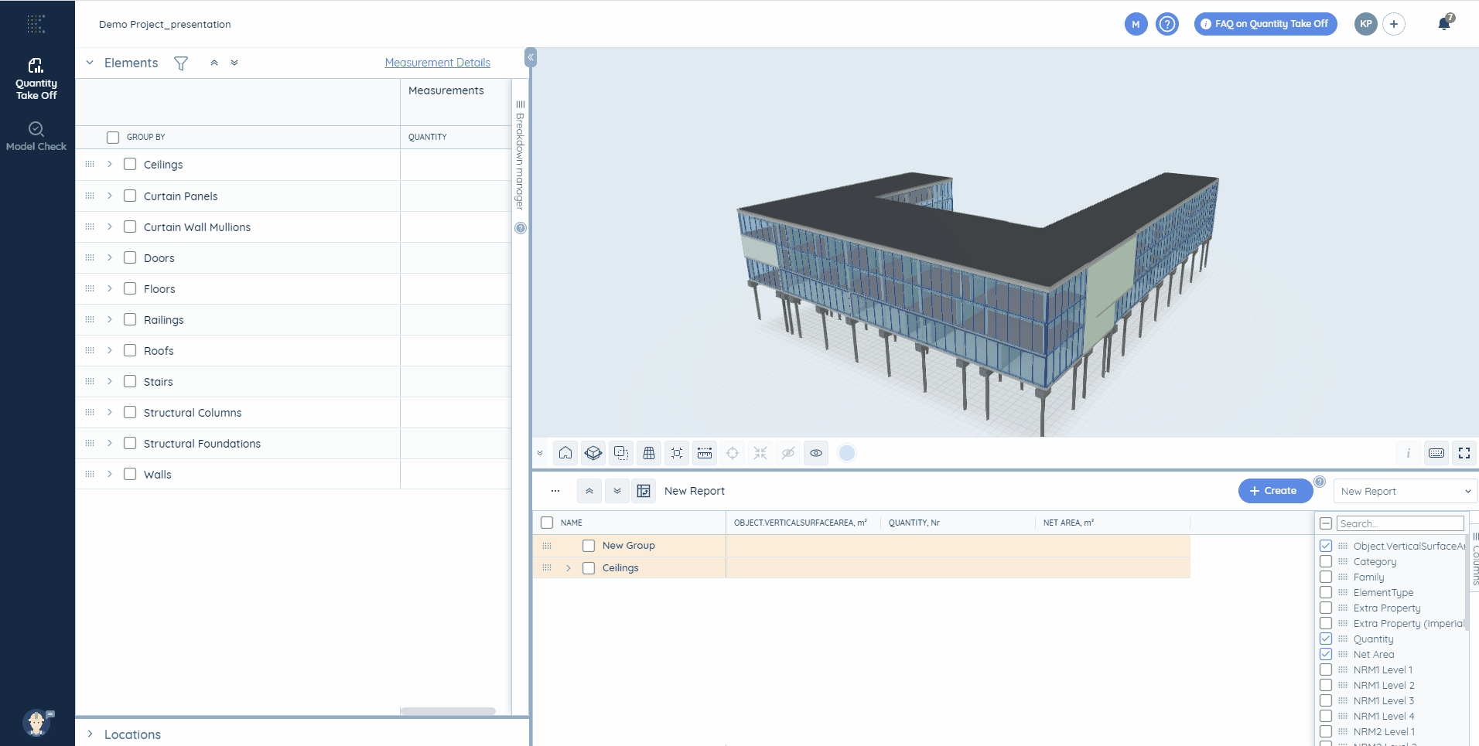Click the help icon under Breakdown manager
This screenshot has width=1479, height=746.
pyautogui.click(x=521, y=228)
